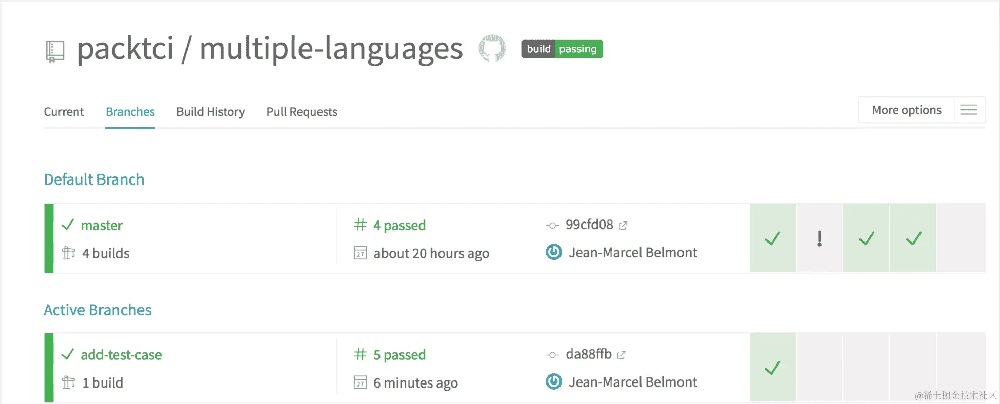Image resolution: width=1000 pixels, height=404 pixels.
Task: Switch to the Current tab
Action: 64,112
